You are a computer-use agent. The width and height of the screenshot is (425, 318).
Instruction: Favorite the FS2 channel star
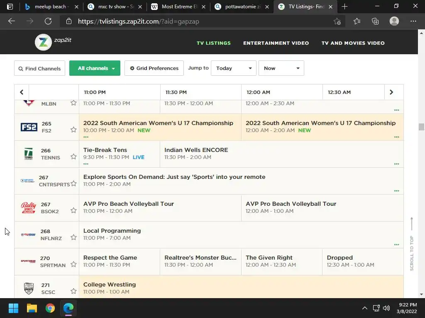73,130
